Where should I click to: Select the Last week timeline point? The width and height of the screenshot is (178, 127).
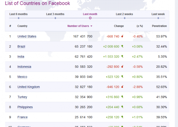click(x=158, y=18)
